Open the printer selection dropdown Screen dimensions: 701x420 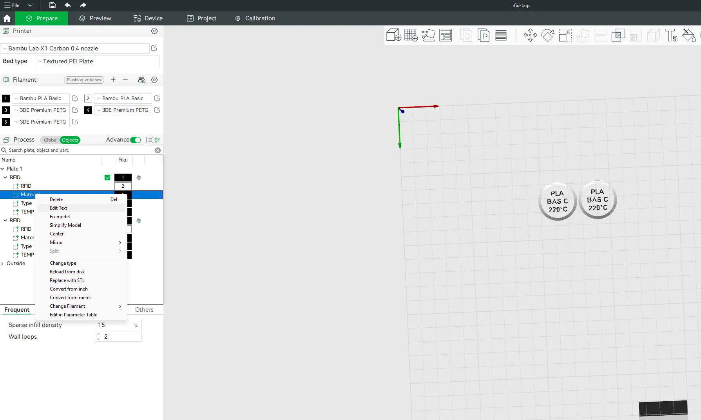tap(75, 48)
